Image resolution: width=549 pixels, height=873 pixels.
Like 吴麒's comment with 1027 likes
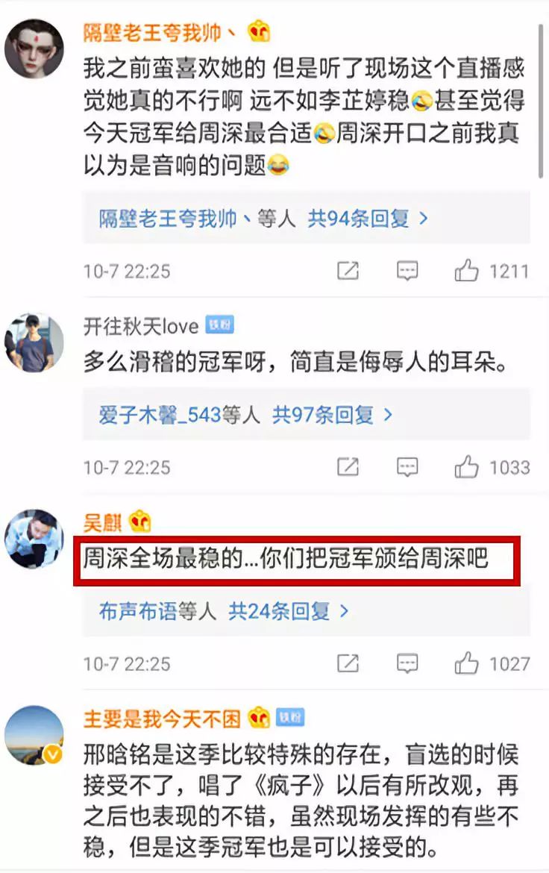[x=466, y=663]
